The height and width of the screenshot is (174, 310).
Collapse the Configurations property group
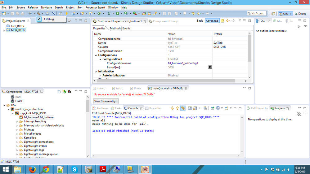pyautogui.click(x=96, y=55)
